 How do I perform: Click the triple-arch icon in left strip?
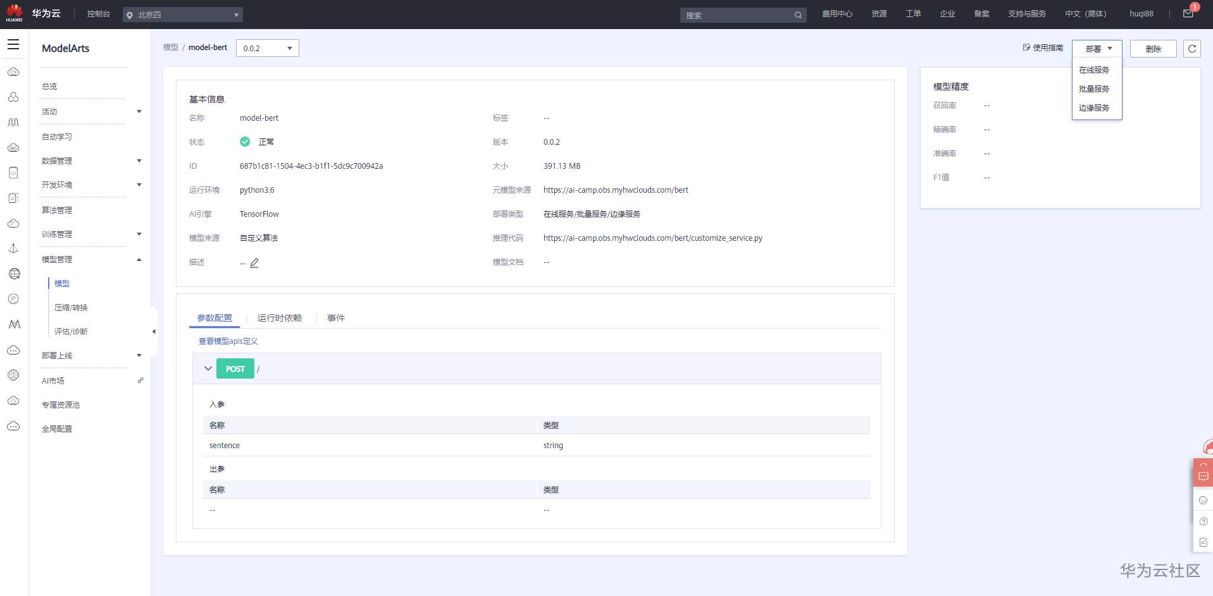click(13, 122)
